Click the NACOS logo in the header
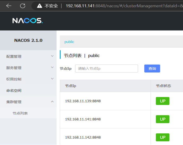 [28, 21]
